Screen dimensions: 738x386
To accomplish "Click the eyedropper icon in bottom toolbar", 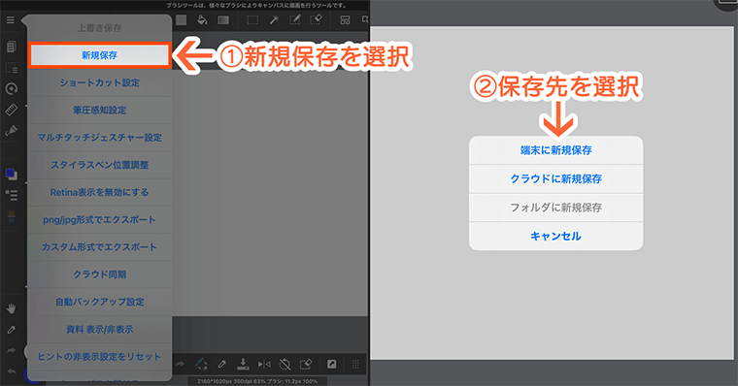I will 221,364.
